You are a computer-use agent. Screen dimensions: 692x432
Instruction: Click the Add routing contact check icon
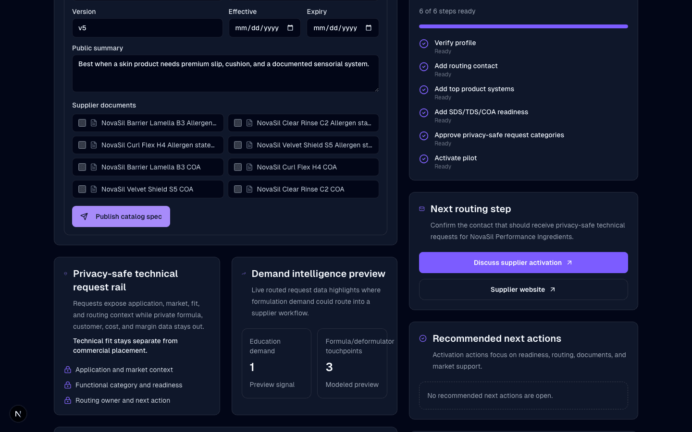click(x=424, y=67)
